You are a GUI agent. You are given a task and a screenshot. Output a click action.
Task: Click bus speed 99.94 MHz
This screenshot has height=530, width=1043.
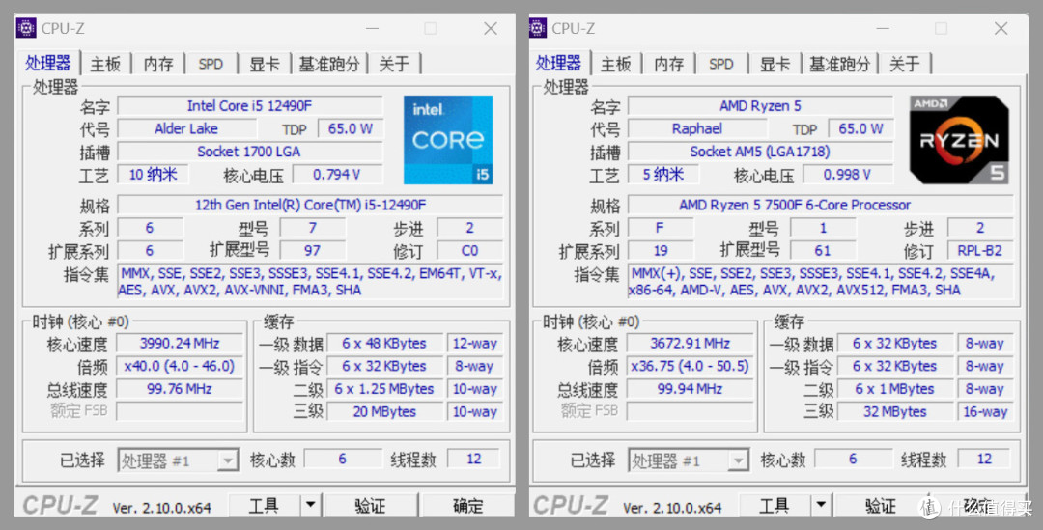(690, 389)
